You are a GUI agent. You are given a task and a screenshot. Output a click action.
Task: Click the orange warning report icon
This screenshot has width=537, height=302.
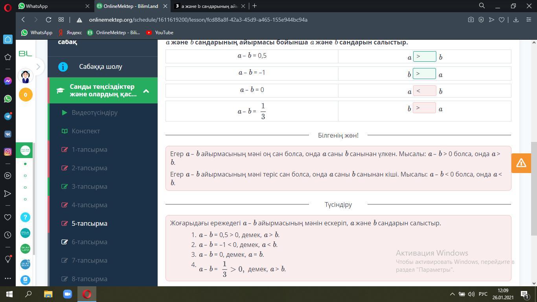click(521, 163)
